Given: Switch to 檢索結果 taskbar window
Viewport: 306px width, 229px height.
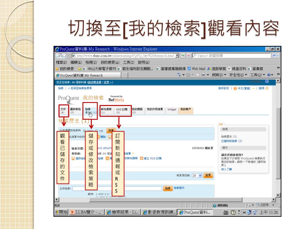Looking at the screenshot, I should click(x=123, y=212).
